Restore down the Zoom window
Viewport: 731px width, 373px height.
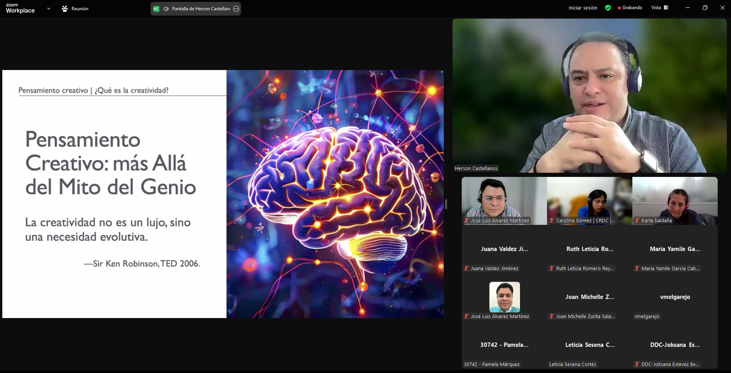(x=705, y=8)
